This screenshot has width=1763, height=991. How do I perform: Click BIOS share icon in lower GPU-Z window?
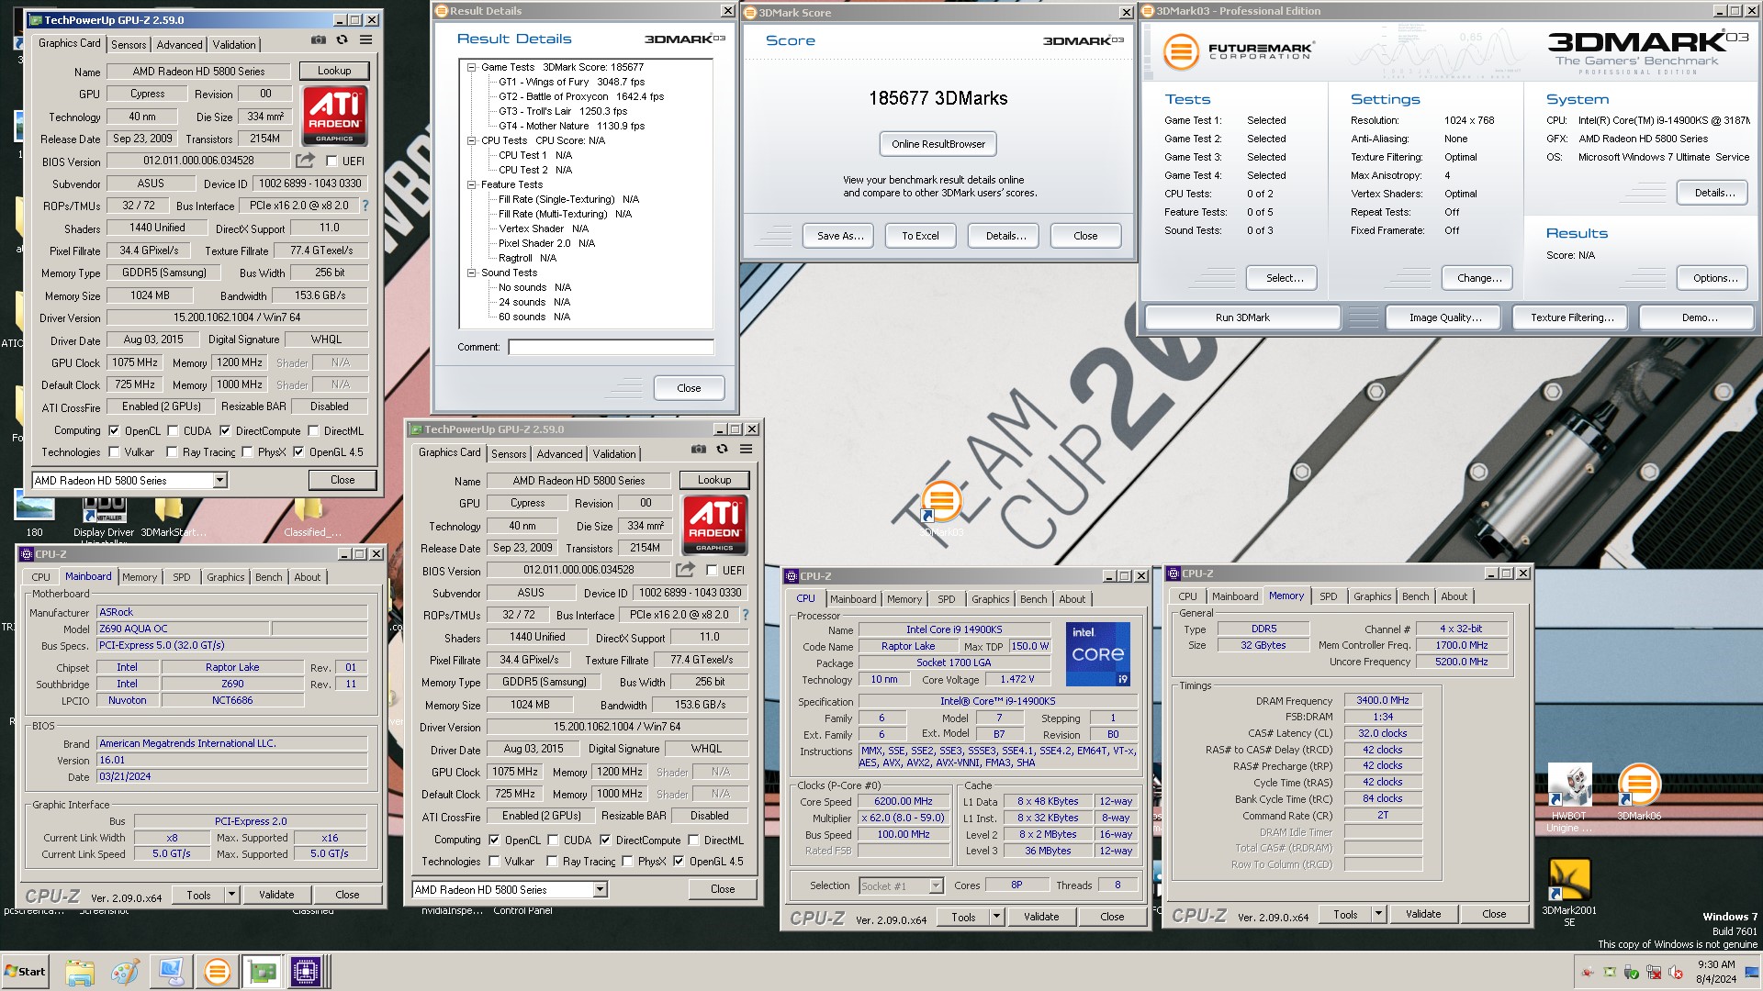click(x=685, y=570)
